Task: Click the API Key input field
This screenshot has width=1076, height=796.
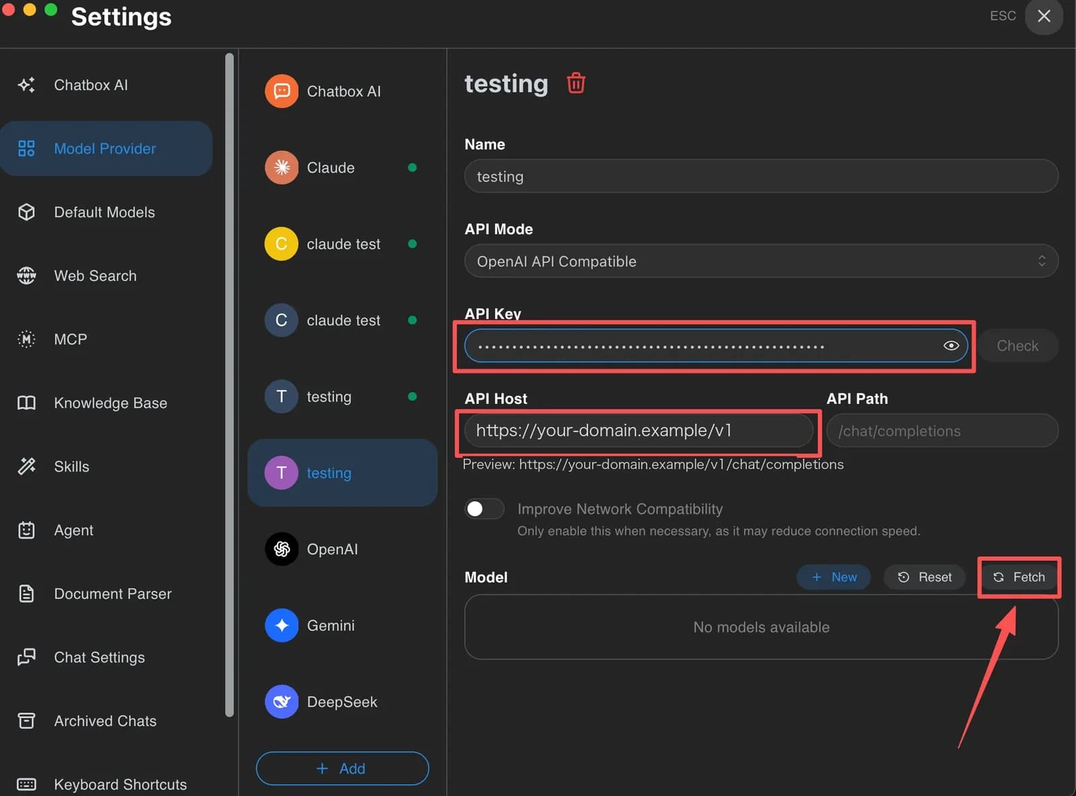Action: [716, 346]
